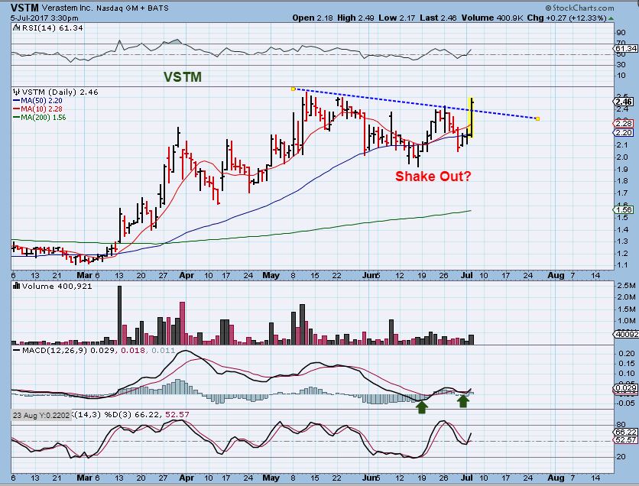639x486 pixels.
Task: Click the green VSTM annotation text
Action: (183, 77)
